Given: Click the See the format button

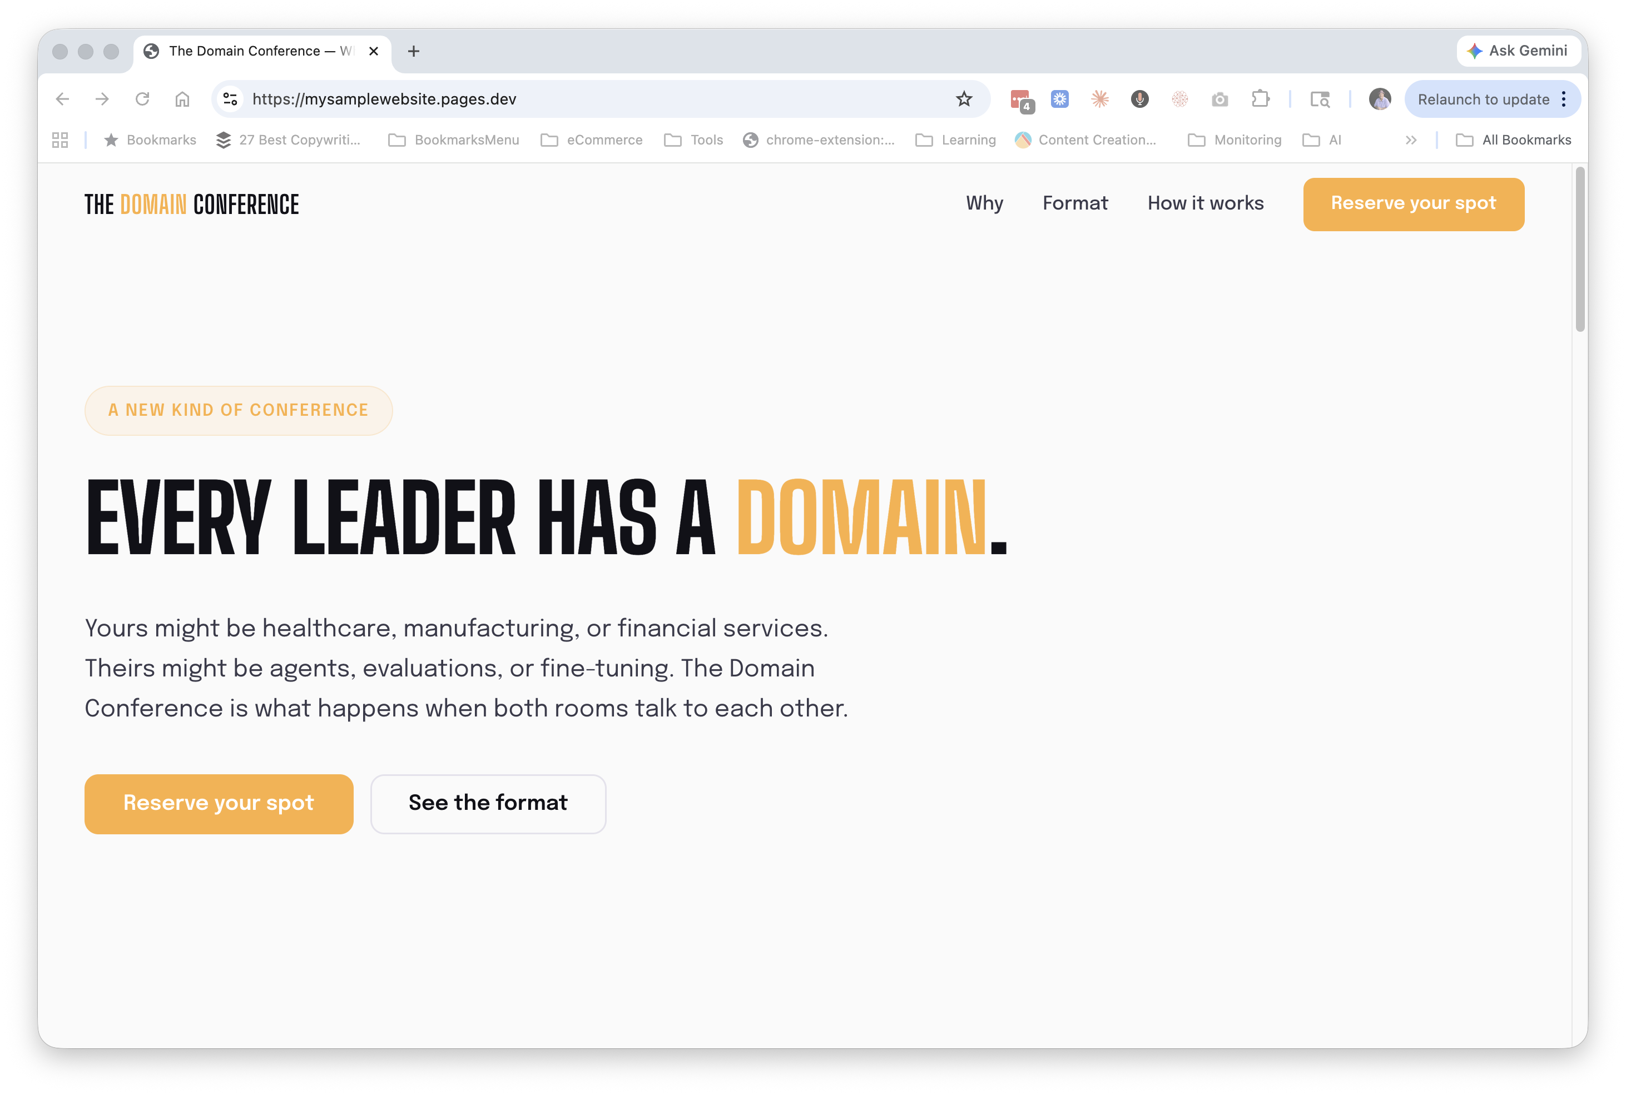Looking at the screenshot, I should pyautogui.click(x=488, y=803).
